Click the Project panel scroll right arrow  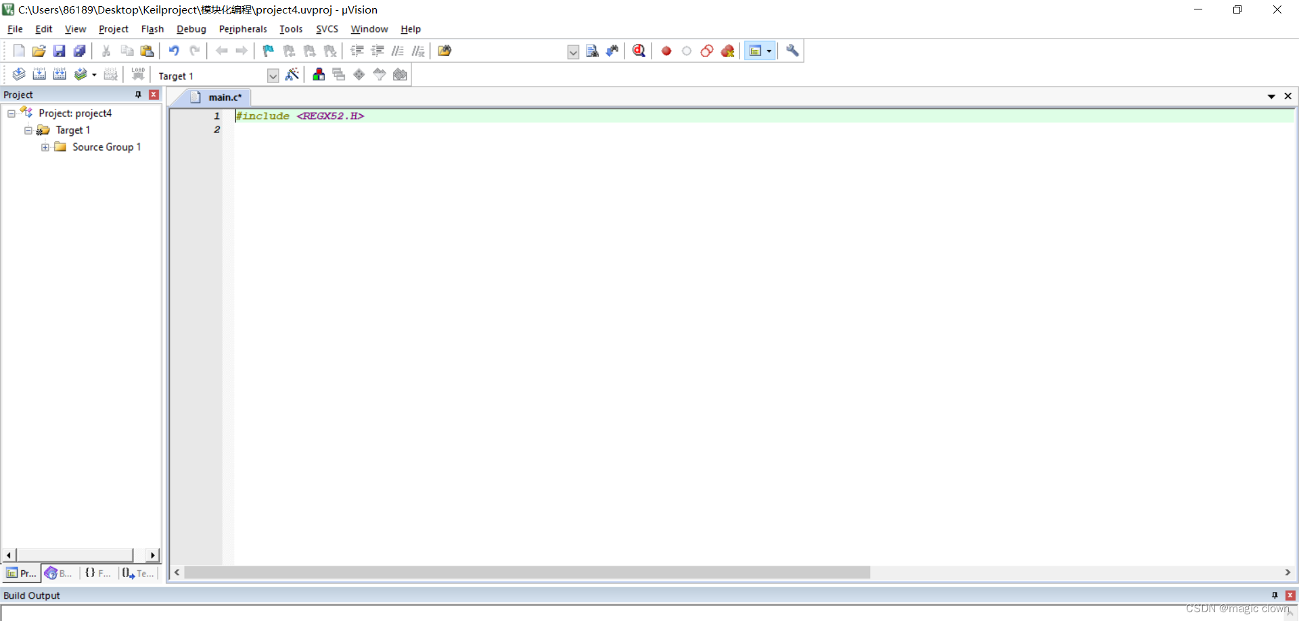(x=153, y=555)
